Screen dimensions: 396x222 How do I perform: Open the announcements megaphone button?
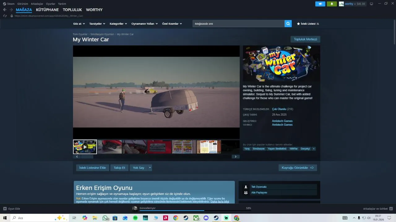[320, 4]
